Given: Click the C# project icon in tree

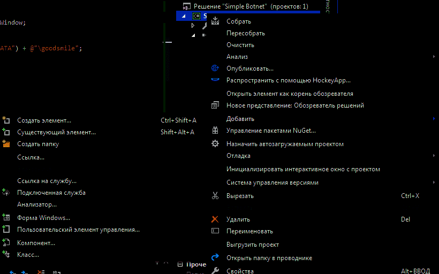Looking at the screenshot, I should click(x=196, y=16).
